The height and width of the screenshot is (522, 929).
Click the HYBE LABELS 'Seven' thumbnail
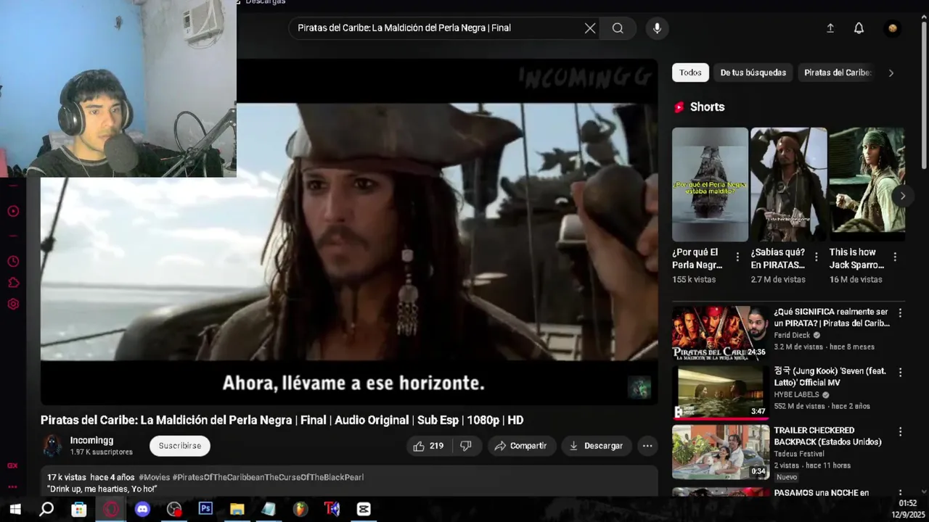[721, 392]
